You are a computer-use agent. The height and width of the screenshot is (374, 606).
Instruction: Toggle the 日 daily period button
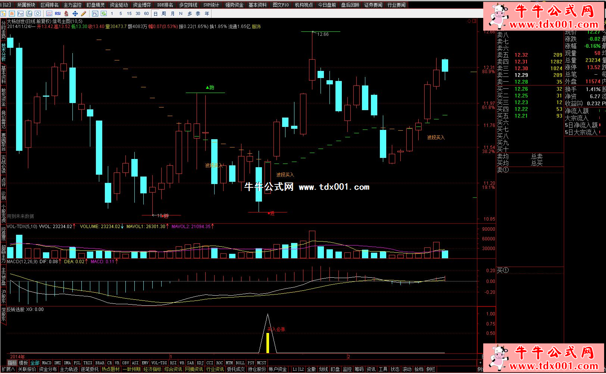coord(156,13)
